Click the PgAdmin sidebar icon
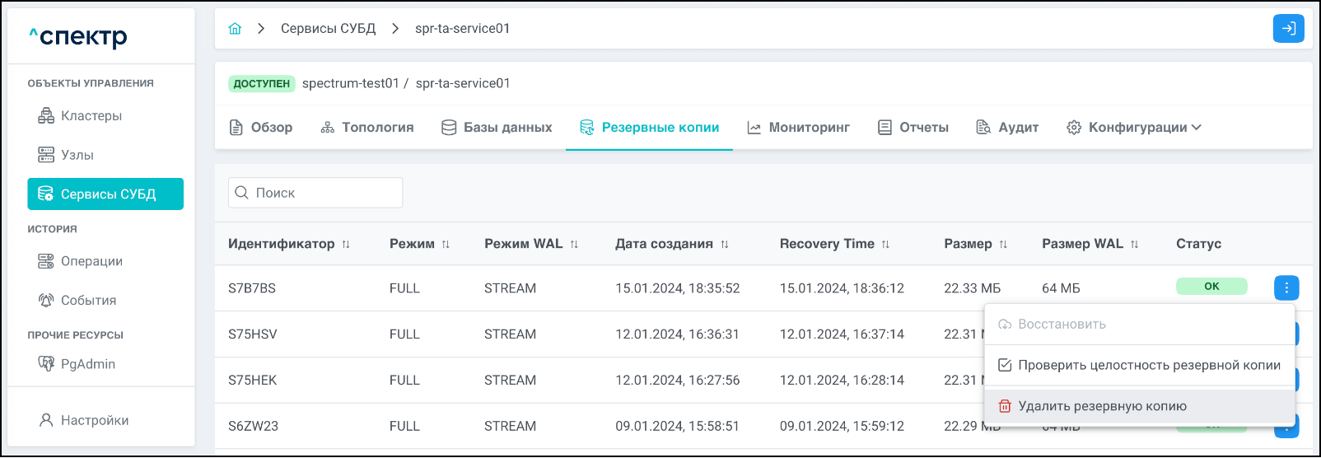 46,364
